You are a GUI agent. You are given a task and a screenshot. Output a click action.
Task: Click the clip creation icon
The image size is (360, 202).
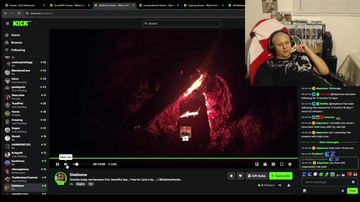[x=265, y=164]
